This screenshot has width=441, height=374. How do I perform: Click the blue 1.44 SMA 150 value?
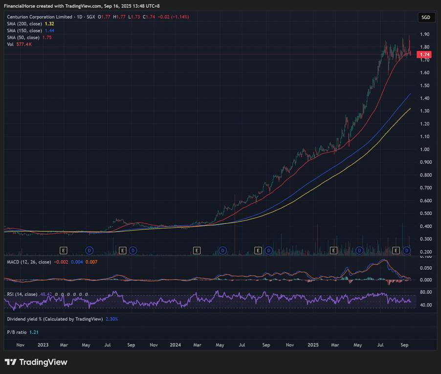tap(49, 31)
